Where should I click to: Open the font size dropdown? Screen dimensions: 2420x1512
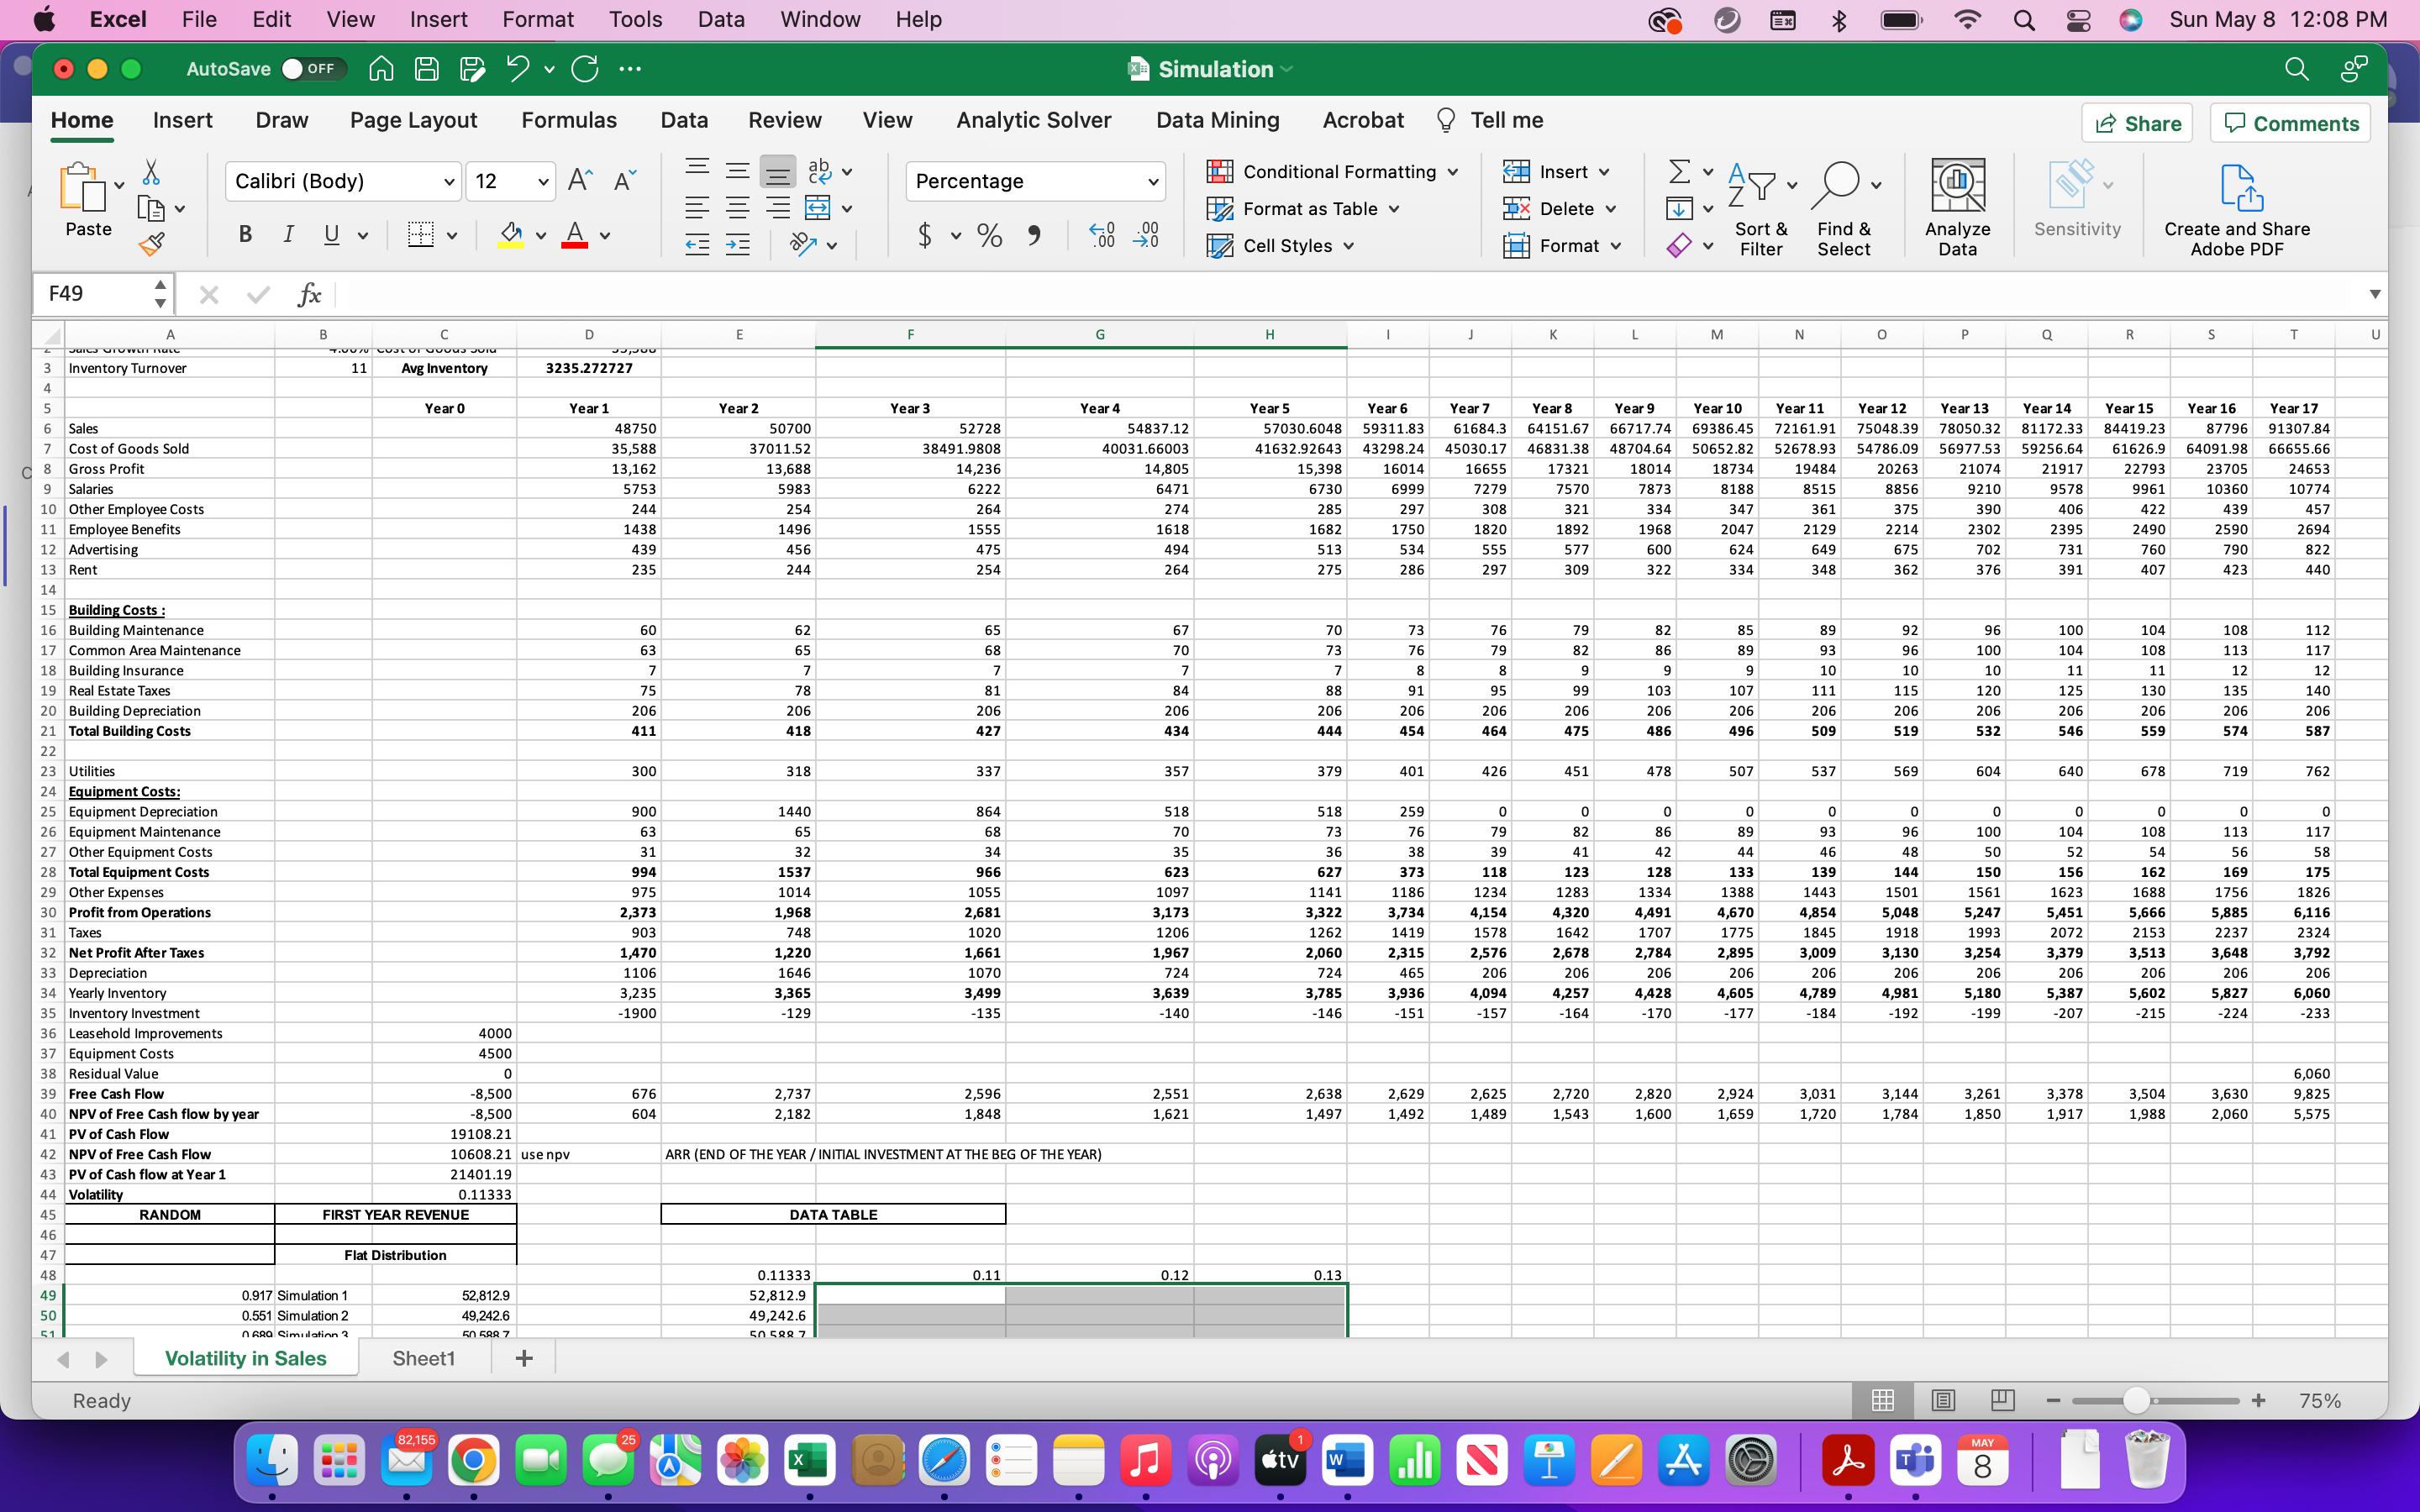(x=543, y=181)
